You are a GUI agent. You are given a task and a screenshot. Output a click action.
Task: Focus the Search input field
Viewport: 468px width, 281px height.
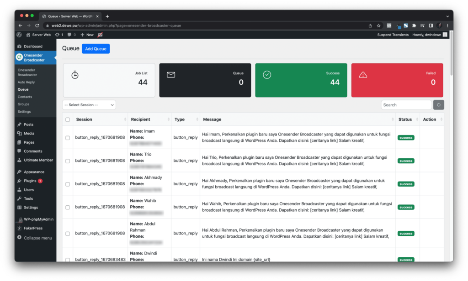coord(406,105)
